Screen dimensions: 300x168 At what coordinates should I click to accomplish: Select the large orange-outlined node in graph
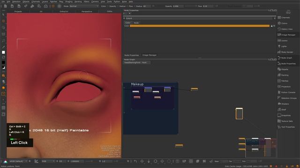239,114
